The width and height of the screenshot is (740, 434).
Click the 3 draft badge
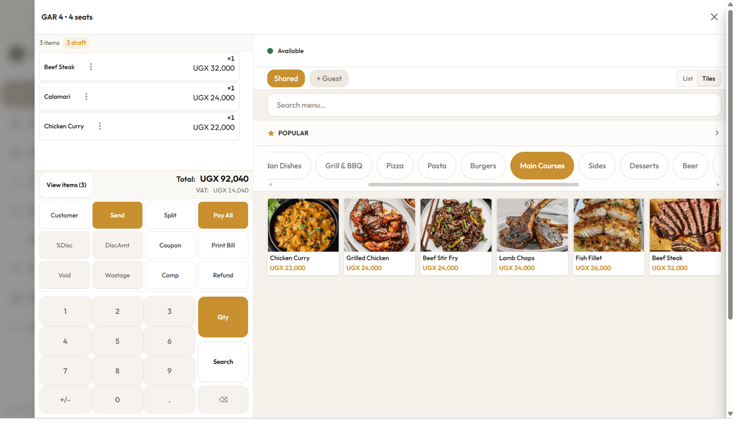[x=76, y=43]
